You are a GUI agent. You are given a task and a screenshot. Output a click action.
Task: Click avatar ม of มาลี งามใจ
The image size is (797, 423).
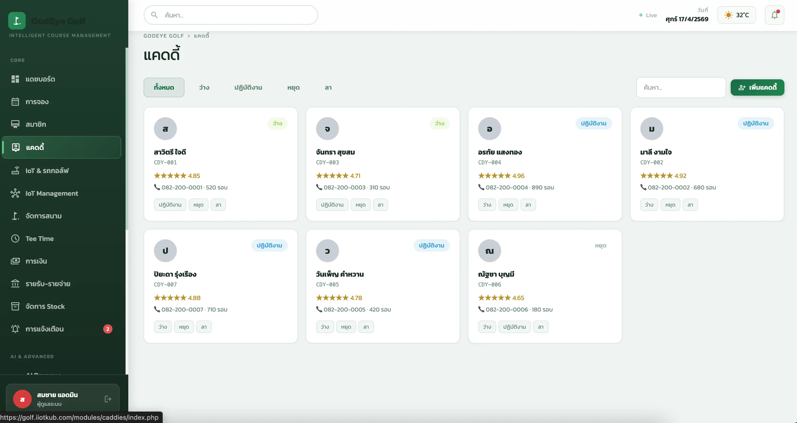click(652, 129)
